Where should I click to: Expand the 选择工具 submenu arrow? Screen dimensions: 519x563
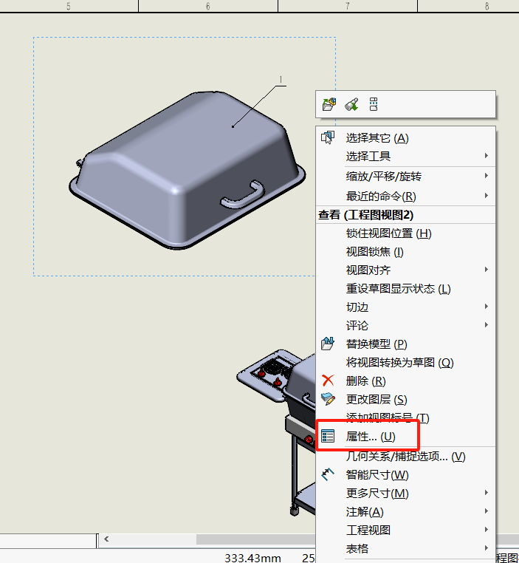(x=487, y=155)
